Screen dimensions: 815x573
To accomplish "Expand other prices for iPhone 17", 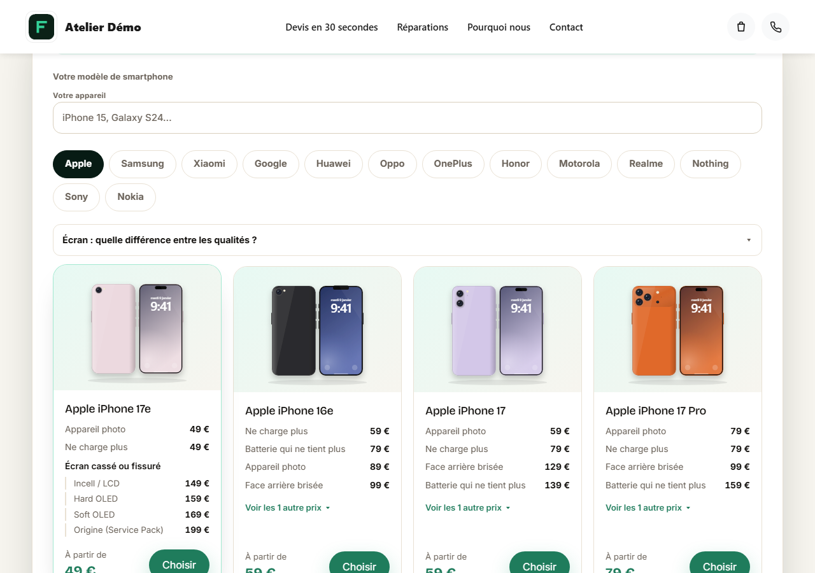I will coord(468,507).
